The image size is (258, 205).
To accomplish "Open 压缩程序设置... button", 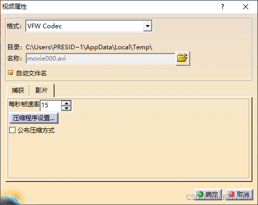I will [34, 118].
